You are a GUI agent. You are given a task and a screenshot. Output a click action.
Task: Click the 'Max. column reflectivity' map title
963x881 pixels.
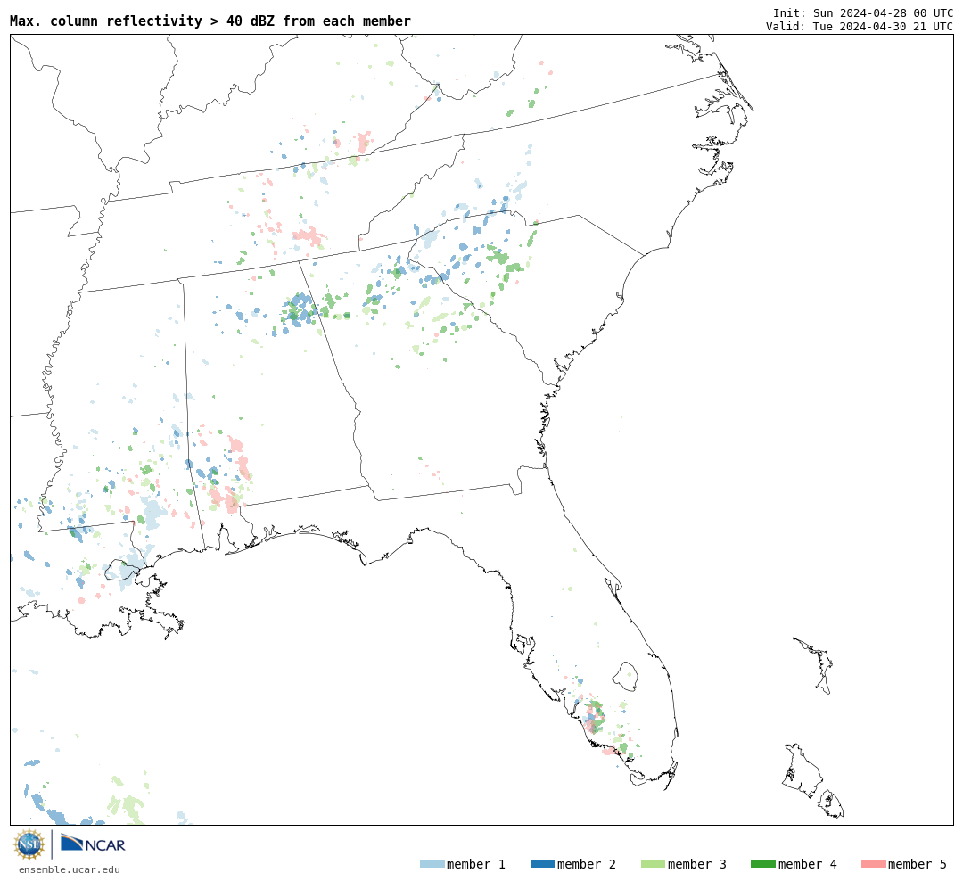210,21
